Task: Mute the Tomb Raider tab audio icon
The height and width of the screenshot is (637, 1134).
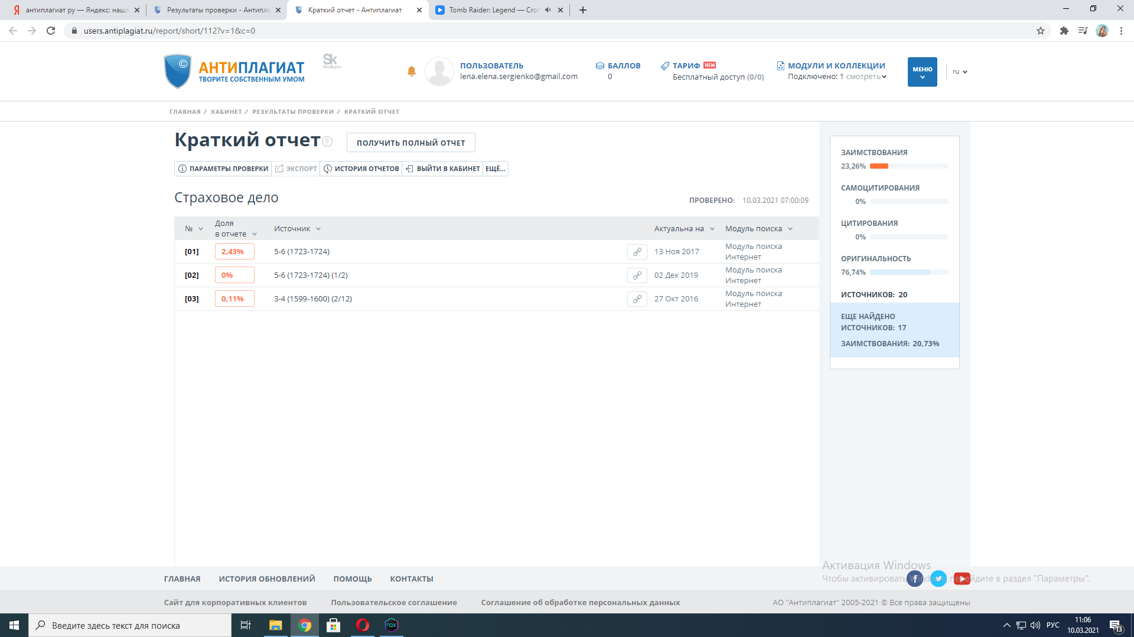Action: (x=548, y=10)
